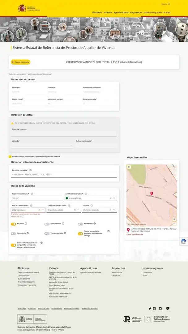Open the Ministerio menu in top navigation
The image size is (188, 334).
[x=97, y=12]
